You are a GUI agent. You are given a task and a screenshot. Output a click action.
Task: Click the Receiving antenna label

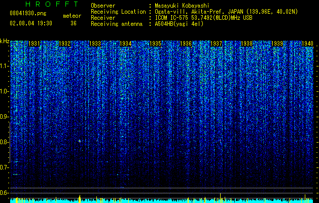pyautogui.click(x=117, y=24)
